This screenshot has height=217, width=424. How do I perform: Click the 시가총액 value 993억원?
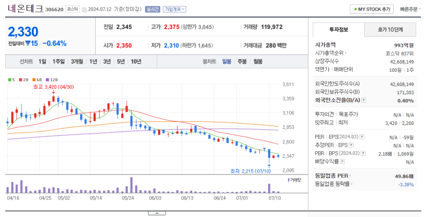coord(404,45)
